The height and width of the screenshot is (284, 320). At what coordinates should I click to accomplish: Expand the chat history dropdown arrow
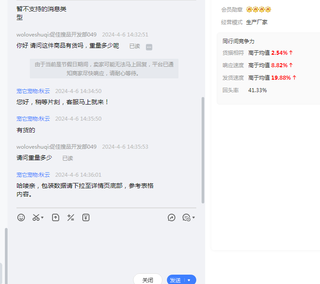pos(194,218)
